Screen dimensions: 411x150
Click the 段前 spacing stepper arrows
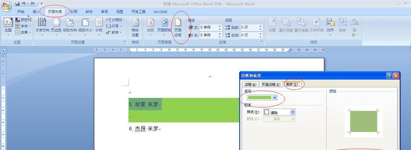tap(261, 27)
